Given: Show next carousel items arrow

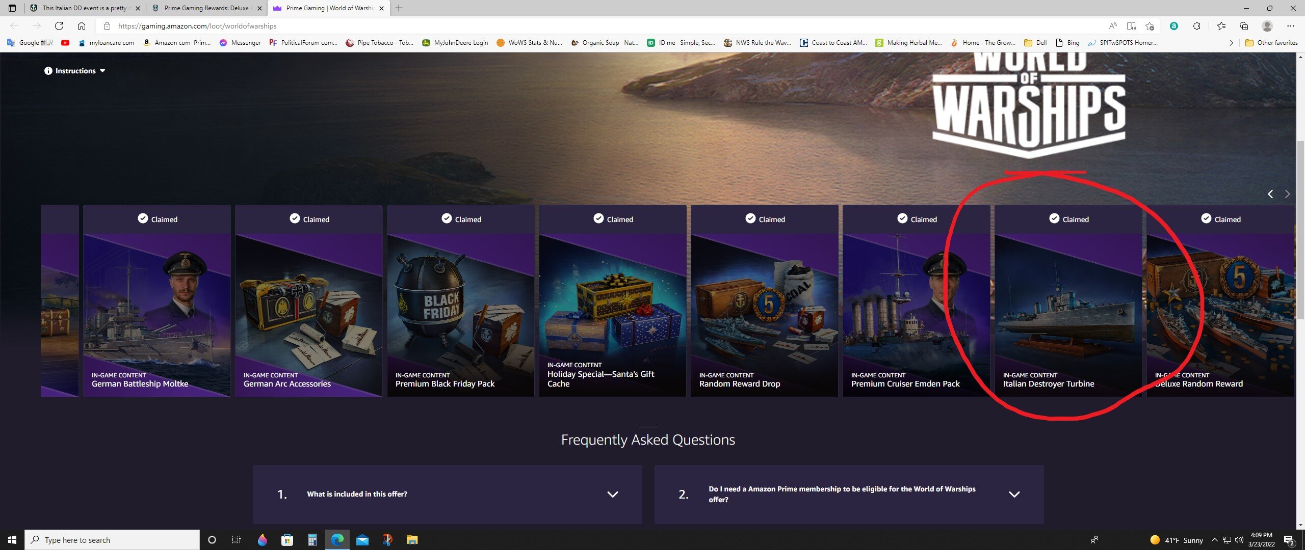Looking at the screenshot, I should click(1288, 194).
